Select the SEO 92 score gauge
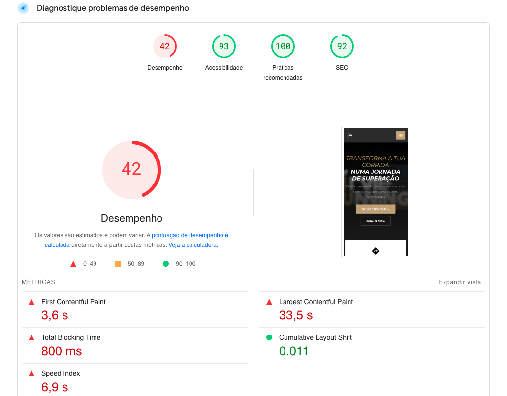The image size is (507, 396). click(342, 47)
